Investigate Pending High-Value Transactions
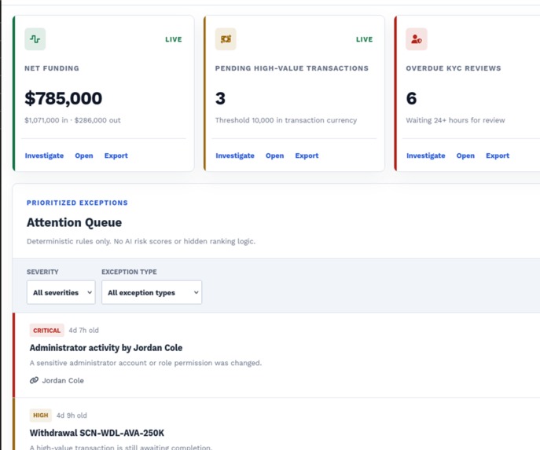Viewport: 540px width, 450px height. pos(235,155)
